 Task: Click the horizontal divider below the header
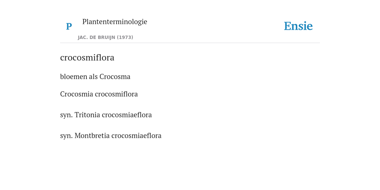[x=190, y=43]
